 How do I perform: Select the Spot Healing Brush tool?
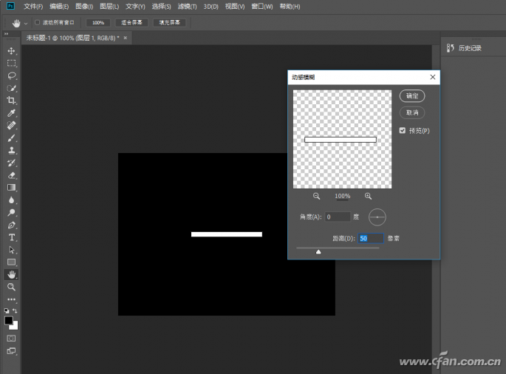point(11,126)
